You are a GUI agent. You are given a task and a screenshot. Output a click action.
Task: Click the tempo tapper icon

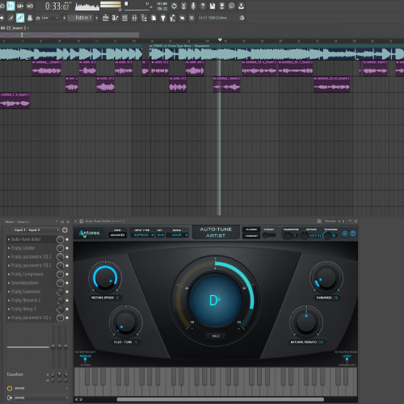173,18
